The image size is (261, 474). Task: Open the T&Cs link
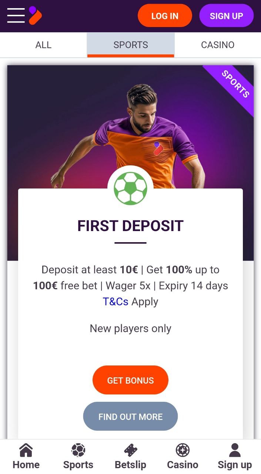point(116,301)
